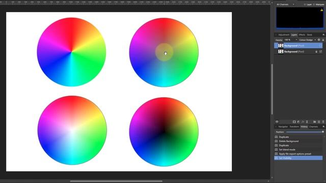
Task: Select the top Background layer row
Action: click(298, 45)
